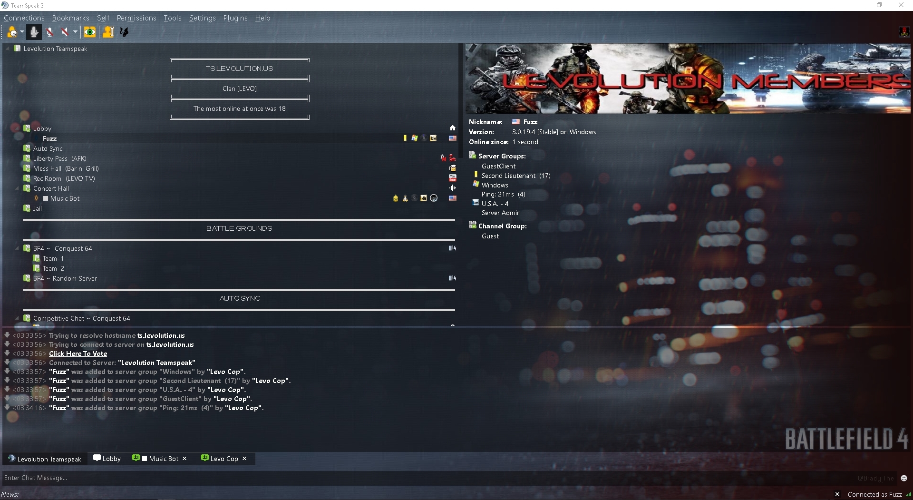Select the Mess Hall (Bar n' Grill) channel
This screenshot has width=913, height=500.
coord(66,168)
